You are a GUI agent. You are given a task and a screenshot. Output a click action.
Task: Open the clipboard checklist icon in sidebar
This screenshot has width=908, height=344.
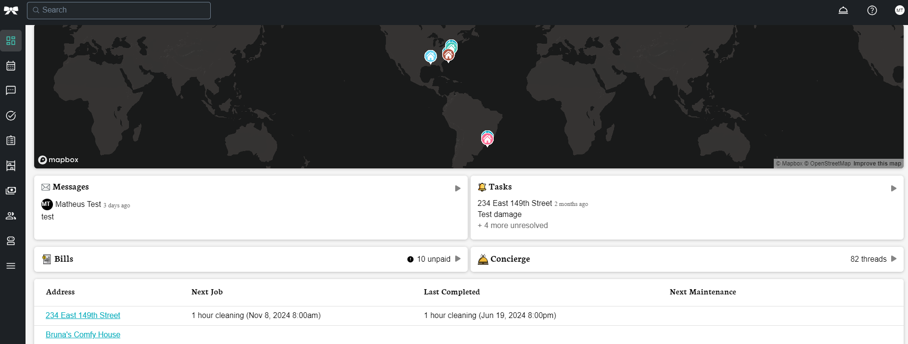click(x=11, y=140)
